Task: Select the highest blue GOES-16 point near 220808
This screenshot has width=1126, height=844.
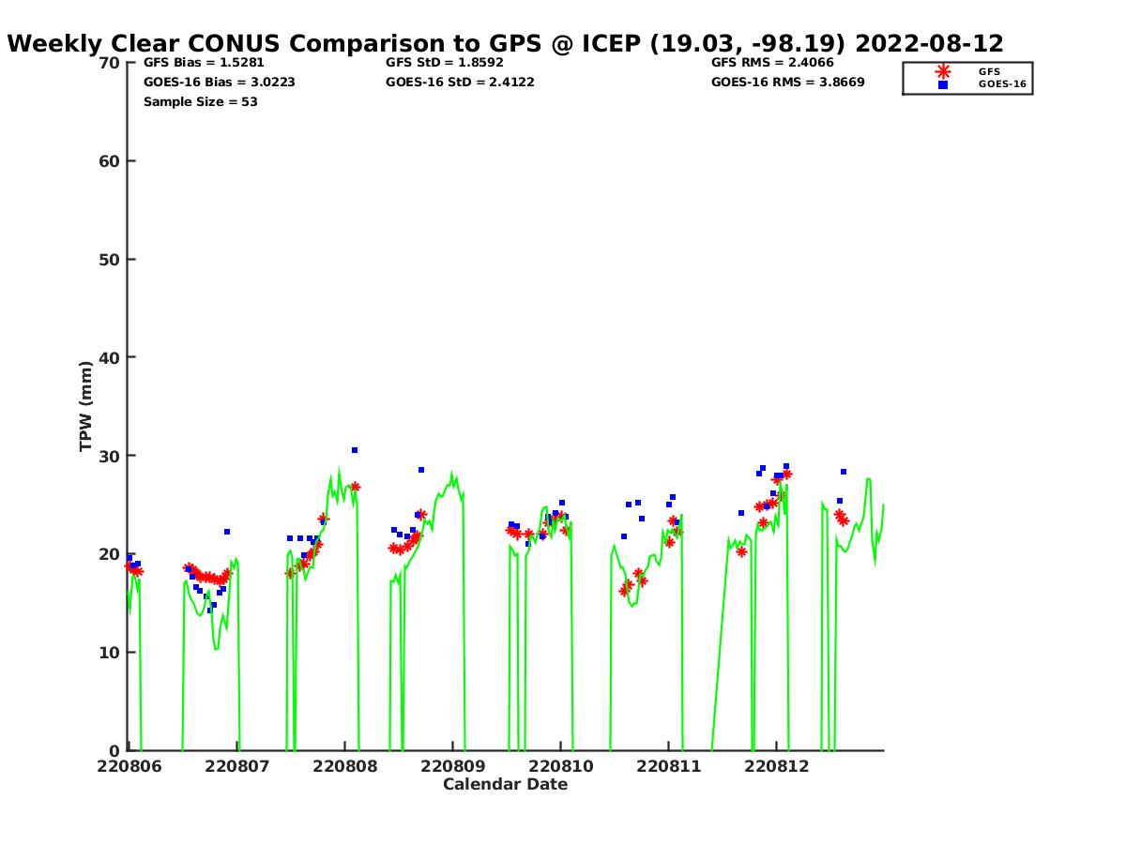Action: point(355,450)
